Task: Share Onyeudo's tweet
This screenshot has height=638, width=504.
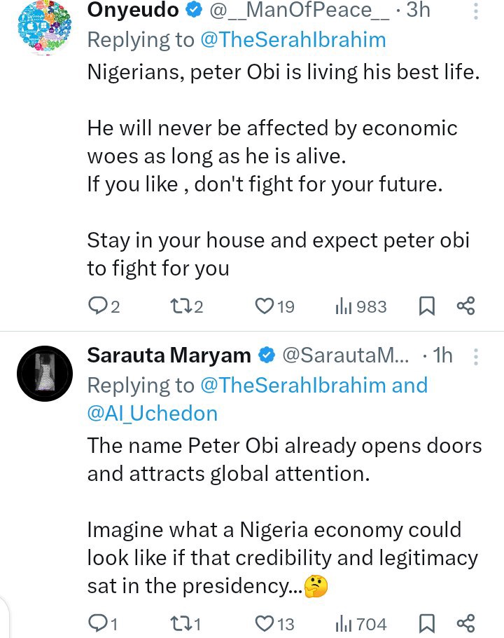Action: pos(465,306)
